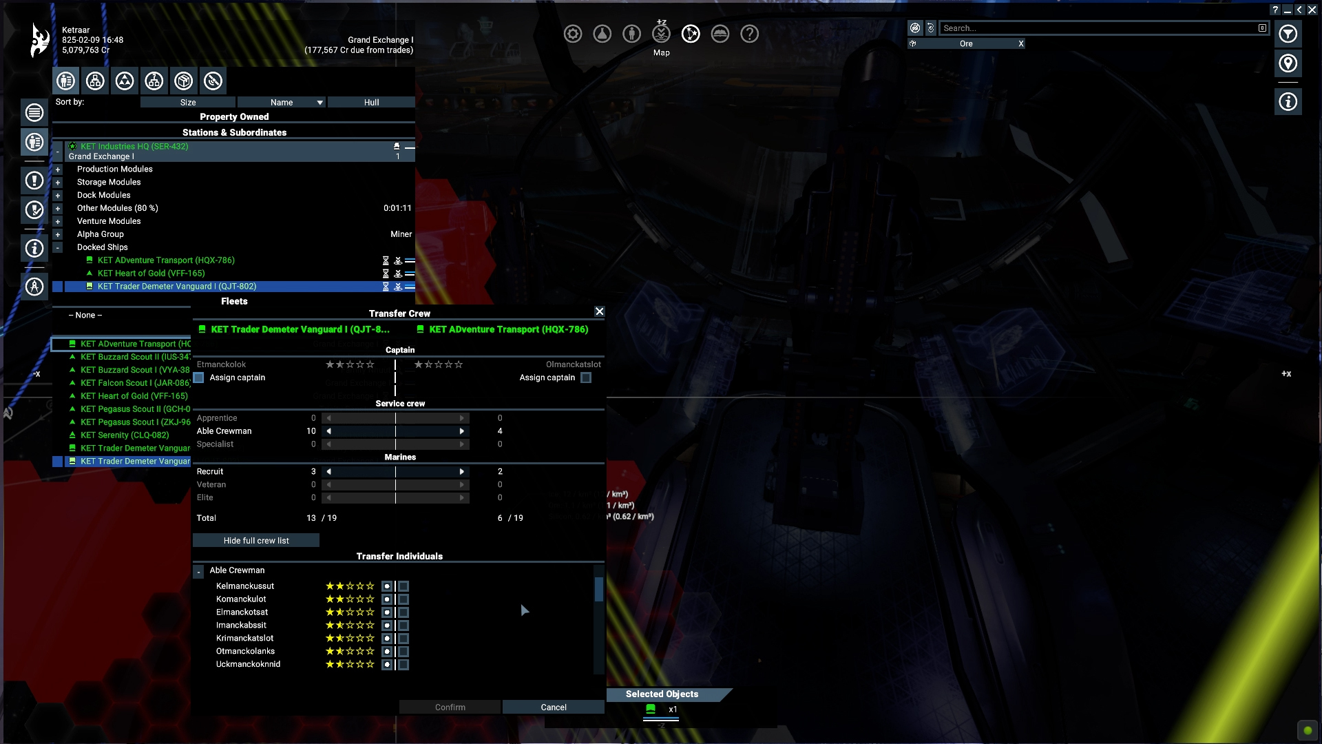Viewport: 1322px width, 744px height.
Task: Select KET Heart of Gold (VFF-165) from fleet list
Action: [133, 395]
